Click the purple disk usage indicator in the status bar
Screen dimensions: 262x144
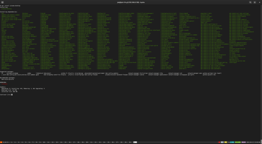click(x=244, y=143)
